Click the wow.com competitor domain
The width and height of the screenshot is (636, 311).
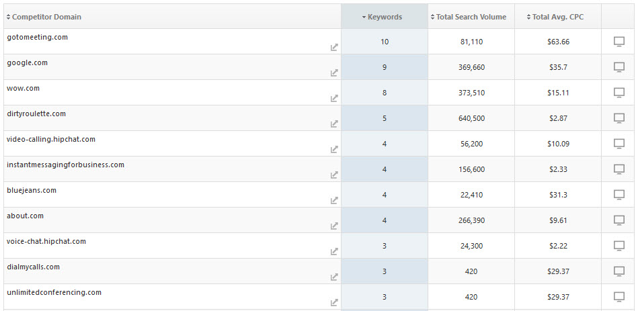pos(24,88)
